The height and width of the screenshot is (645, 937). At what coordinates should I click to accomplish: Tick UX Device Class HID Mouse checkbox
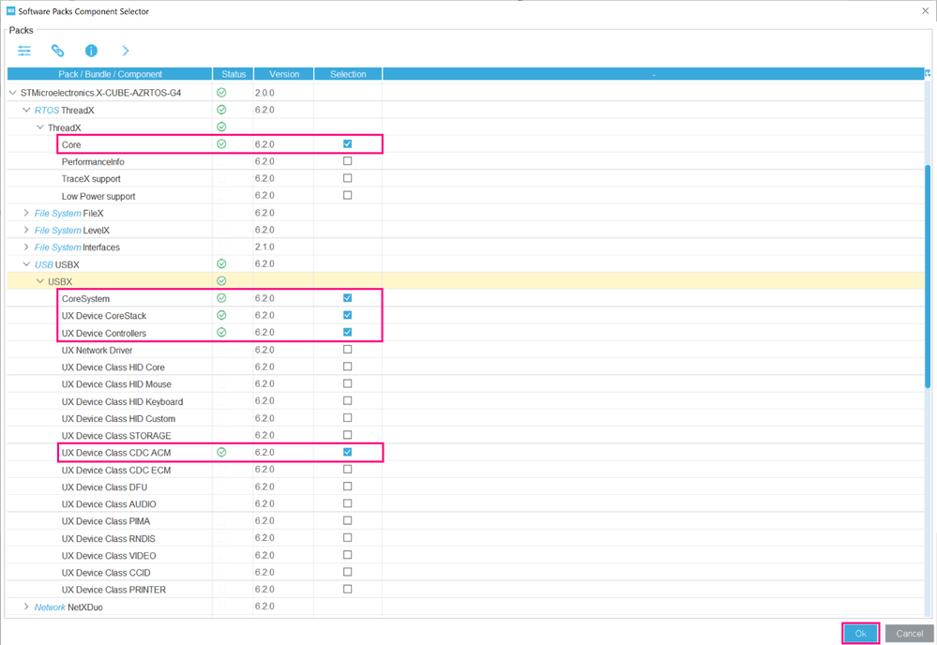[348, 383]
